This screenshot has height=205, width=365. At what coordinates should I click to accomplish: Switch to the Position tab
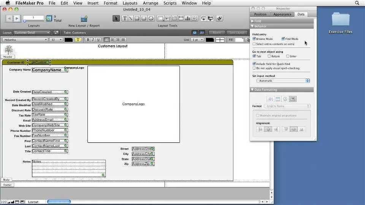pyautogui.click(x=260, y=14)
